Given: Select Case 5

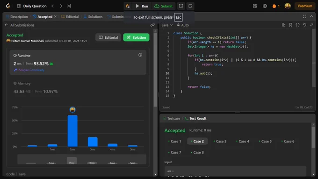Looking at the screenshot, I should (x=265, y=141).
